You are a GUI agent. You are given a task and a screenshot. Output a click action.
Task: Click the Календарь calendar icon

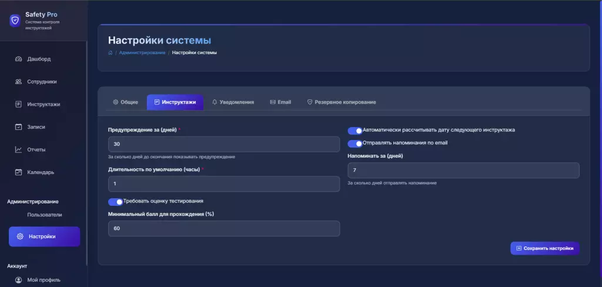coord(18,172)
